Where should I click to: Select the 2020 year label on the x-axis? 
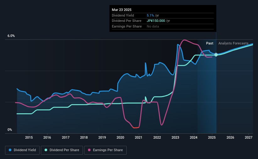(x=120, y=137)
